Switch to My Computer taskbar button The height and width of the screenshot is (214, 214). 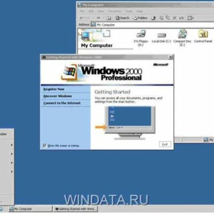pos(30,209)
